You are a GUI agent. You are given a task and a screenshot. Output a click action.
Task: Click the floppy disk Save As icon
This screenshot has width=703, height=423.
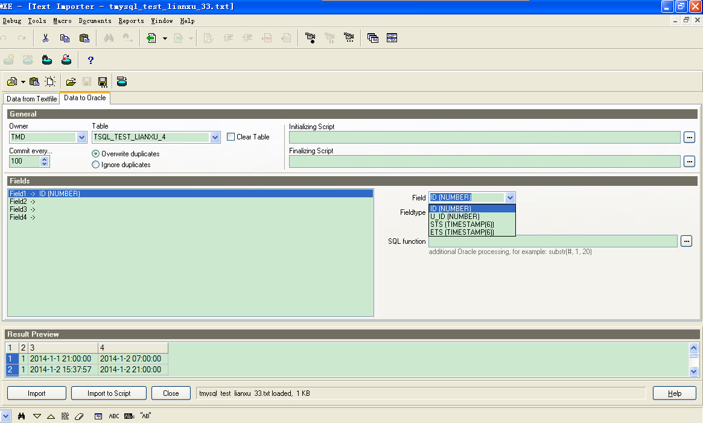[x=103, y=81]
